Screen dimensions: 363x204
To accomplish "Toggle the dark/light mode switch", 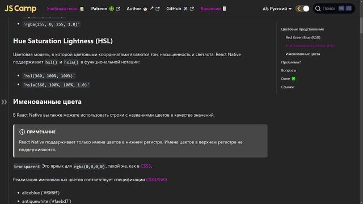I will tap(302, 9).
